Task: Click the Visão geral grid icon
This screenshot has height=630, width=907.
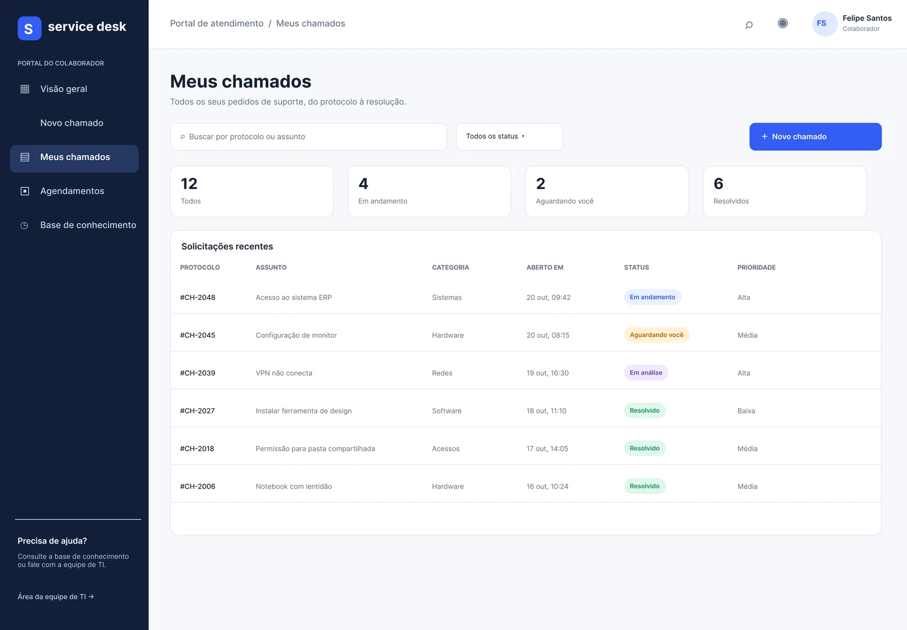Action: click(25, 89)
